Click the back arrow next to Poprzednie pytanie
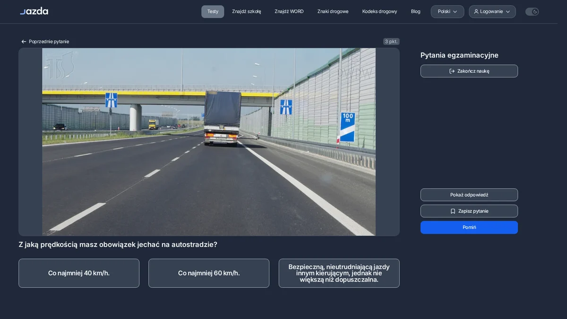This screenshot has width=567, height=319. tap(24, 42)
